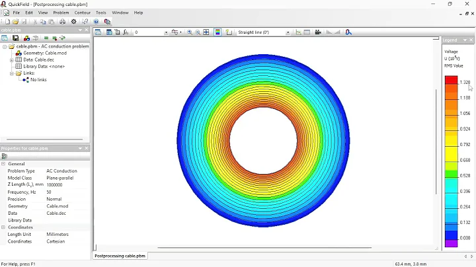Open a file with the folder icon
Viewport: 476px width, 267px height.
click(15, 22)
